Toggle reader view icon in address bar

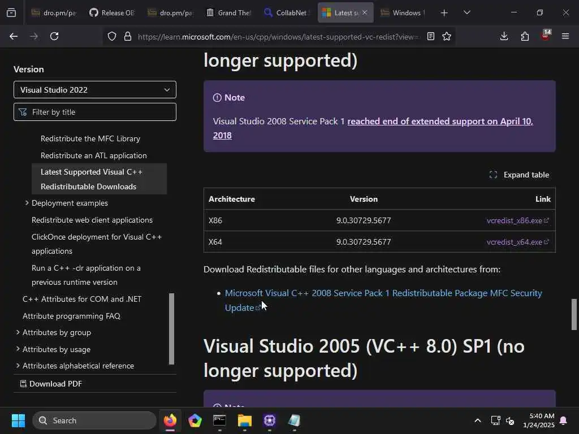[430, 36]
